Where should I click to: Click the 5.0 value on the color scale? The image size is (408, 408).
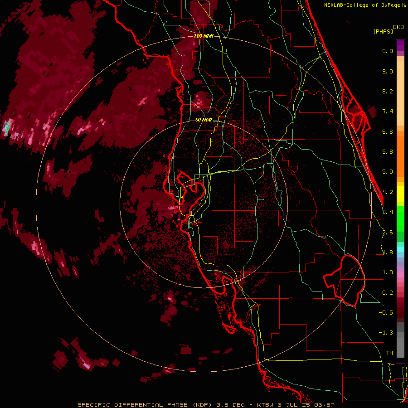click(x=388, y=172)
